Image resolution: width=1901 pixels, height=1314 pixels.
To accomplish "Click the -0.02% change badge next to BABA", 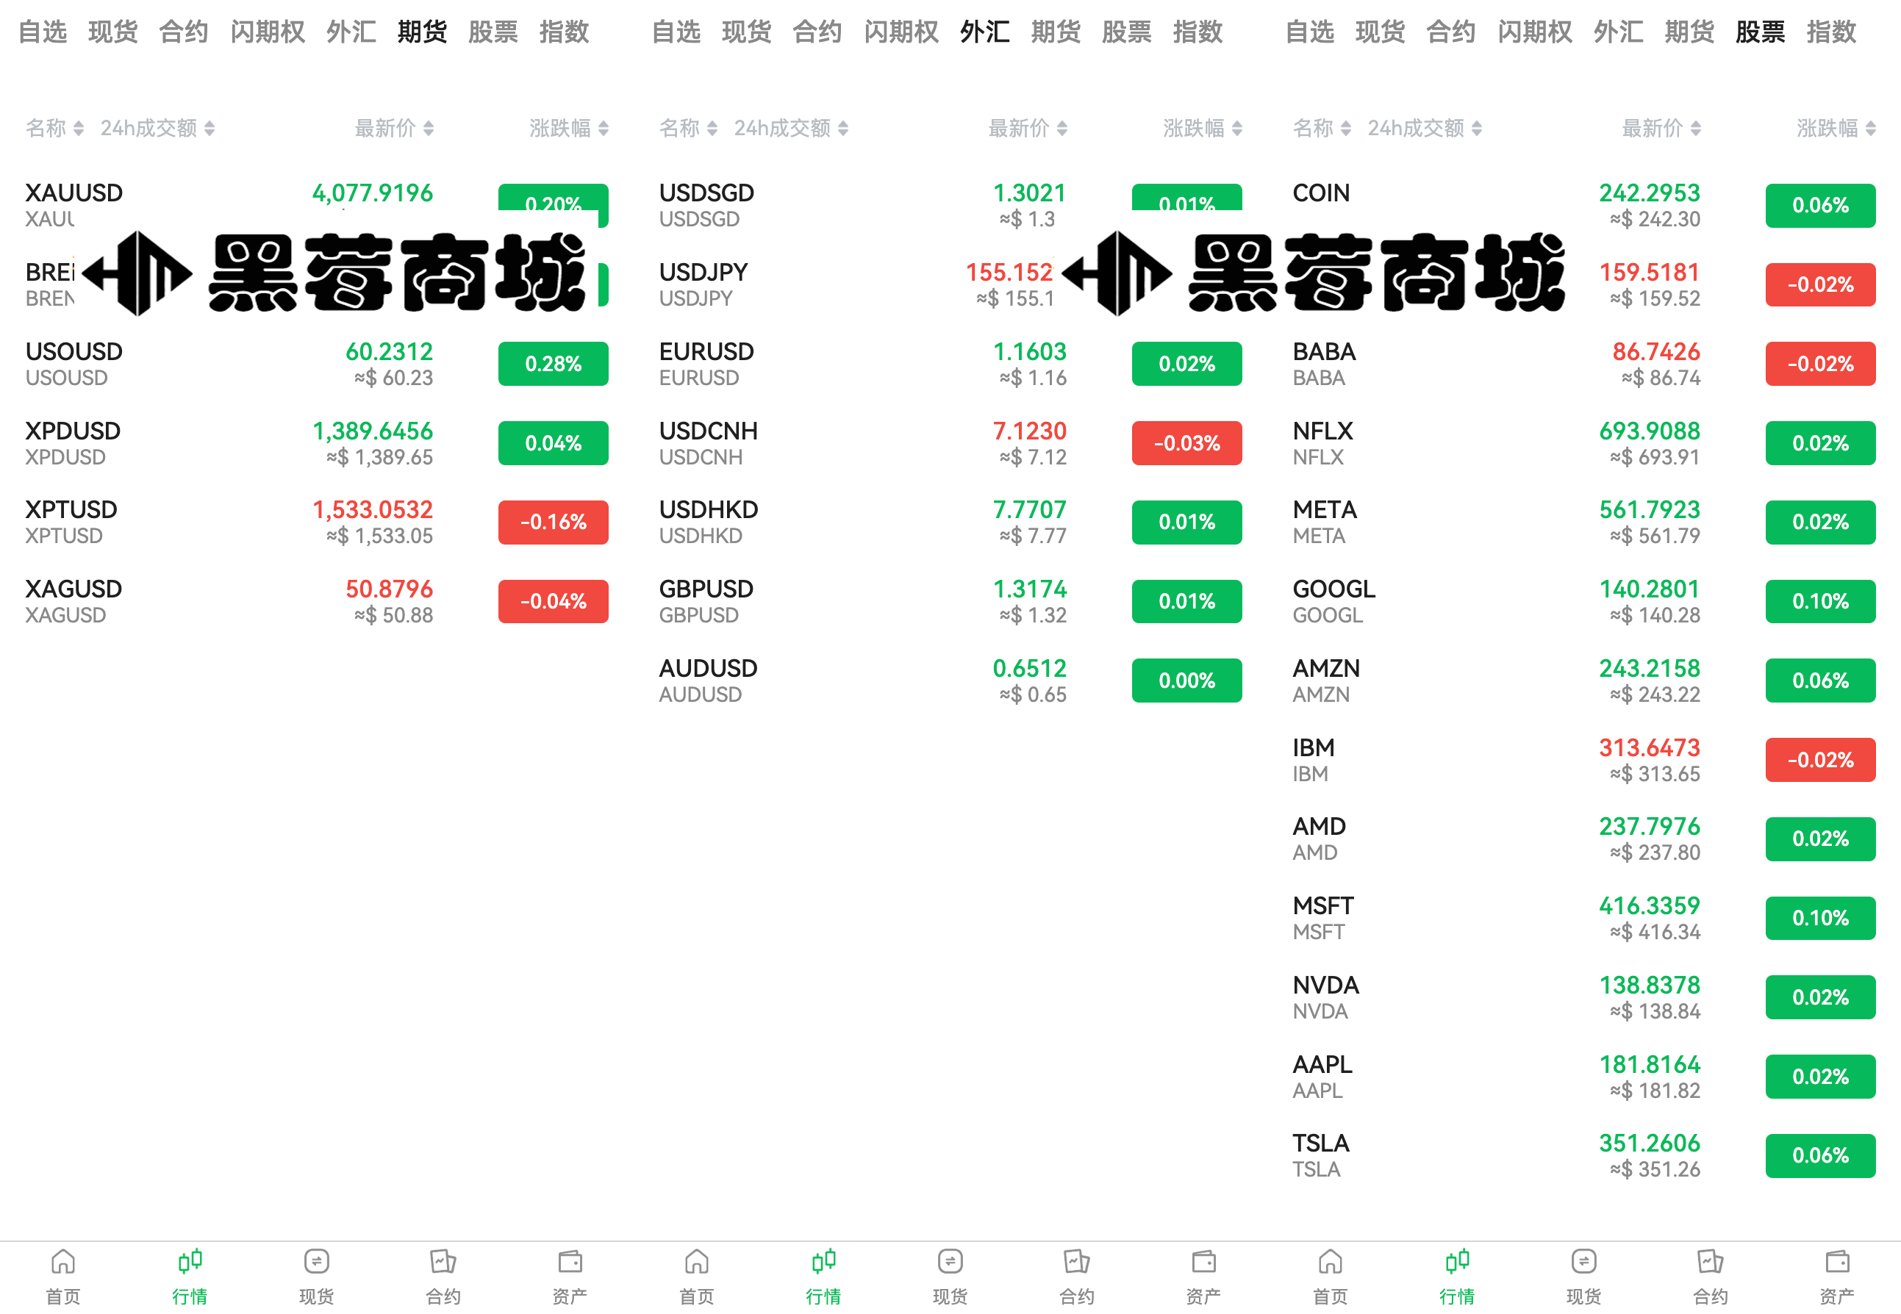I will point(1820,363).
